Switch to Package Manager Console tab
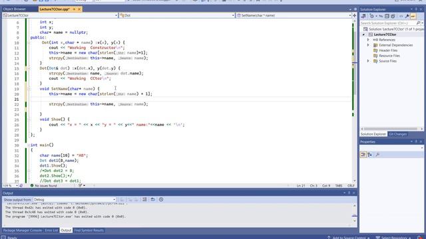Viewport: 426px width, 239px height. point(22,230)
